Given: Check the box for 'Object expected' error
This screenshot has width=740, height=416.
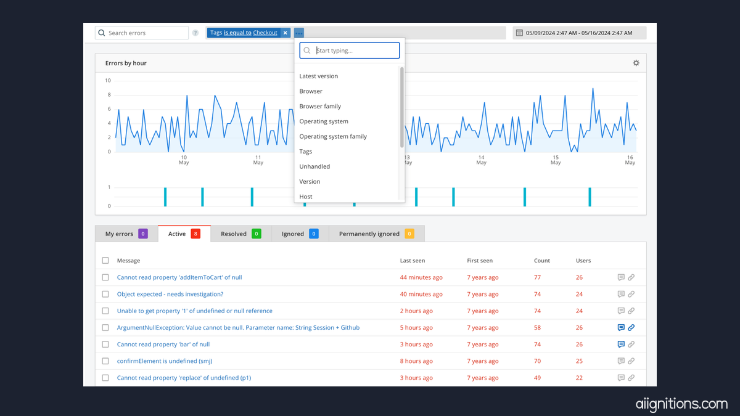Looking at the screenshot, I should pyautogui.click(x=105, y=294).
